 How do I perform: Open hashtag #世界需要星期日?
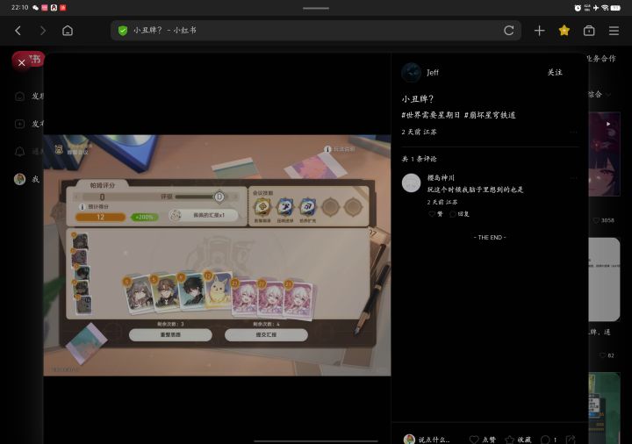click(431, 115)
